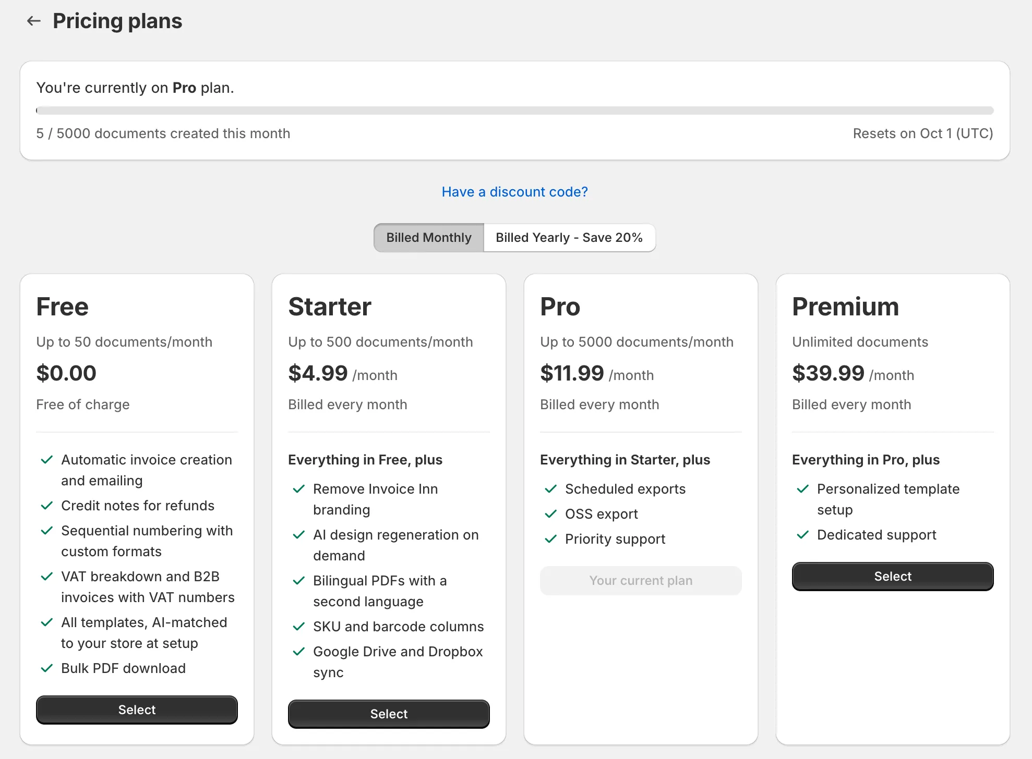Screen dimensions: 1032x759
Task: Click checkmark beside Dedicated support
Action: (803, 535)
